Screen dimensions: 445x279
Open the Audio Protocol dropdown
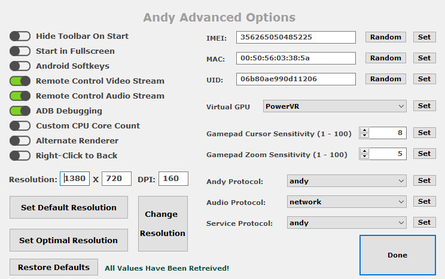tap(346, 202)
